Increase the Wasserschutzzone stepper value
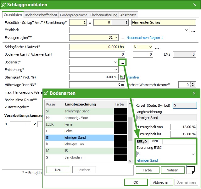 tap(193, 83)
